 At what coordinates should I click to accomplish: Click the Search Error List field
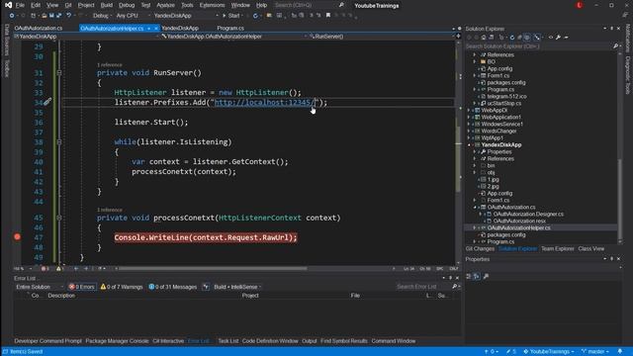423,287
